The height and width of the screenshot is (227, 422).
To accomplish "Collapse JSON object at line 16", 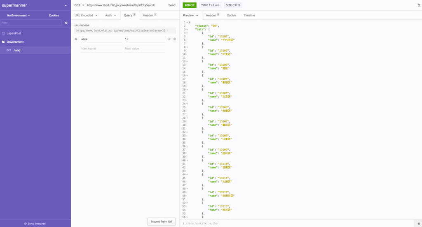I will [187, 76].
